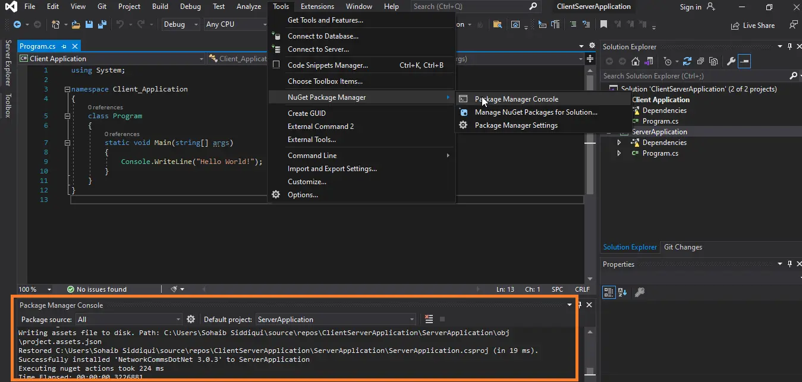The image size is (802, 382).
Task: Switch to the Solution Explorer tab
Action: pos(630,247)
